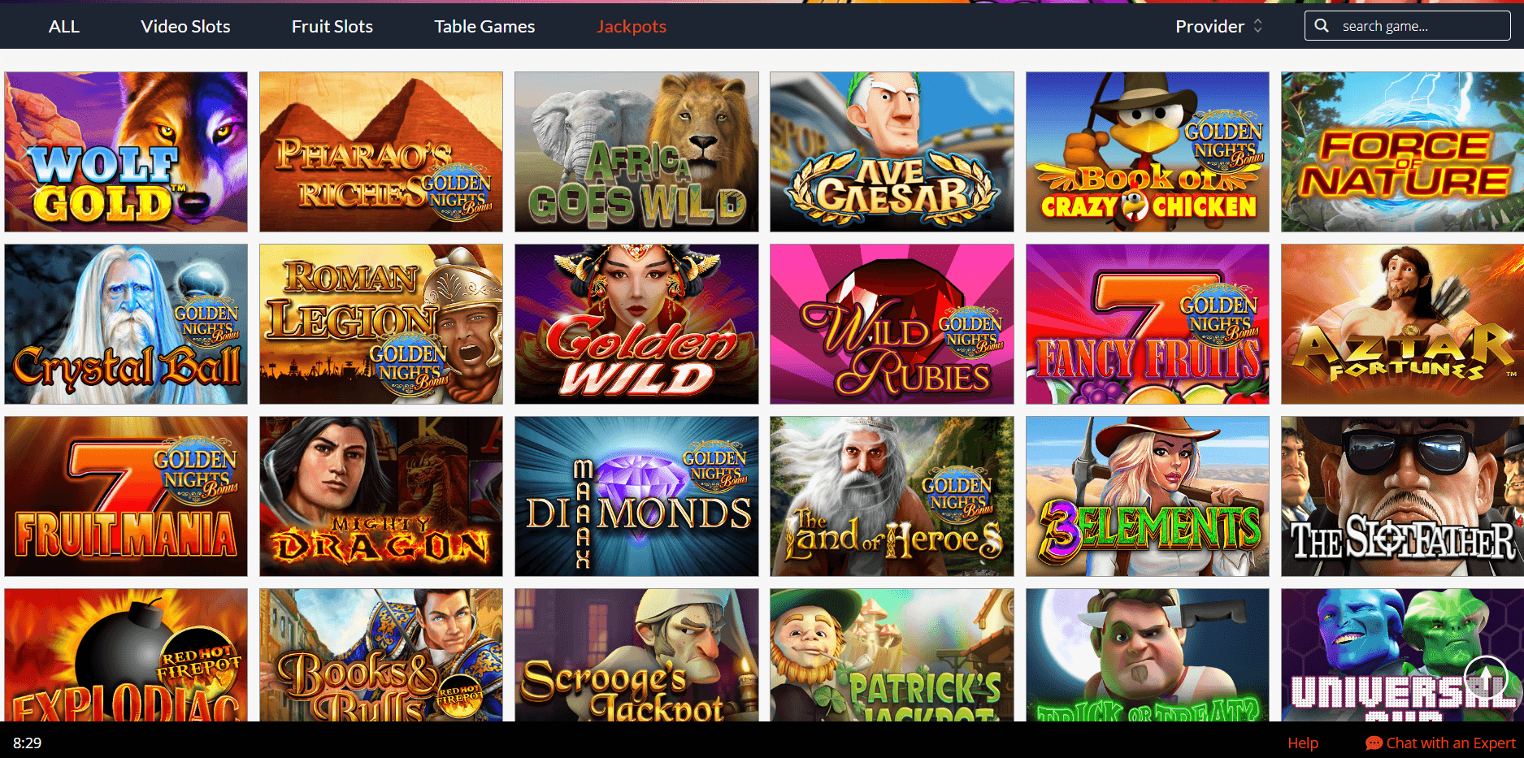1524x758 pixels.
Task: Open the Help link
Action: [1303, 743]
